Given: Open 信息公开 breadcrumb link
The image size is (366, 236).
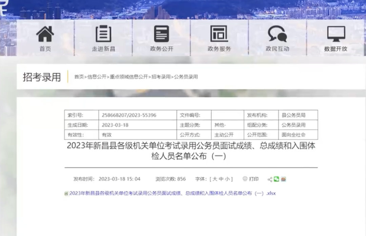Looking at the screenshot, I should pyautogui.click(x=97, y=77).
